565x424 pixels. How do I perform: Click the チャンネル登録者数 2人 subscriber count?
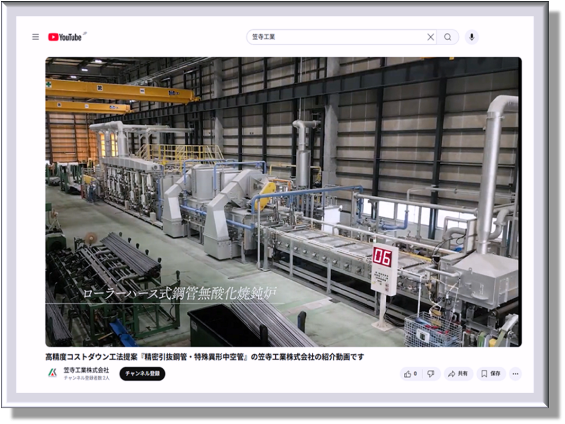click(x=86, y=378)
